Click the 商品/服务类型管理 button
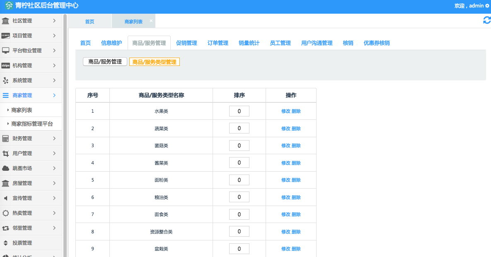 (155, 62)
